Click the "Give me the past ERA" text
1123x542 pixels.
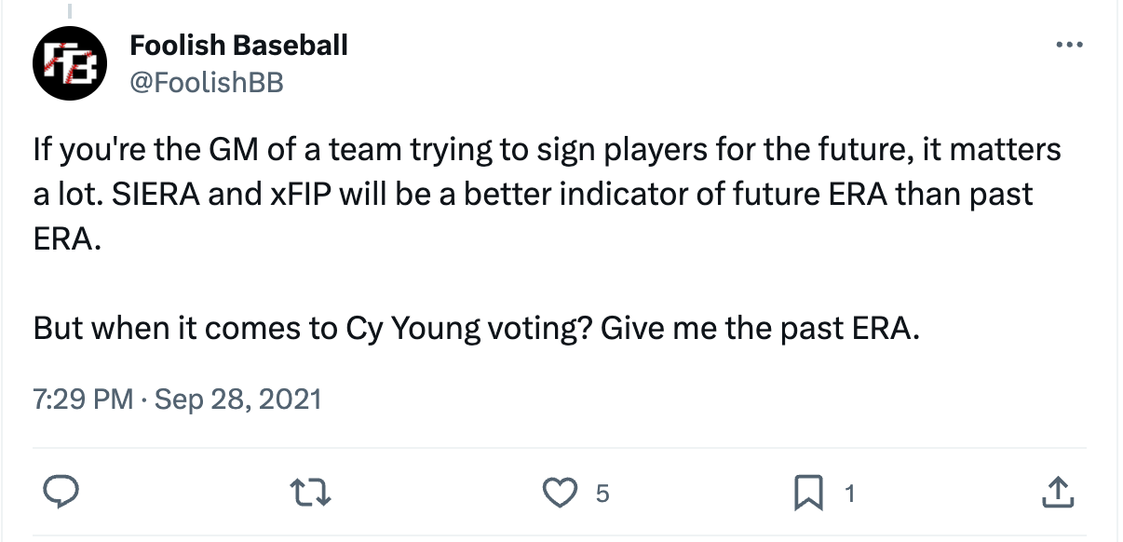click(760, 329)
